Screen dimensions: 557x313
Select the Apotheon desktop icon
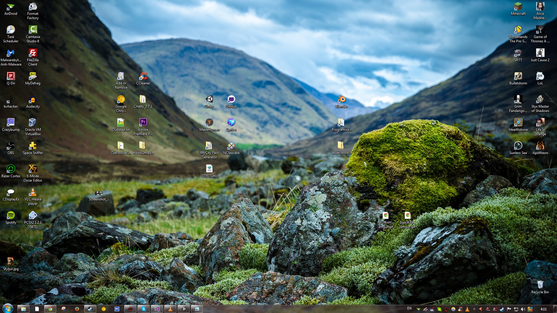click(540, 148)
